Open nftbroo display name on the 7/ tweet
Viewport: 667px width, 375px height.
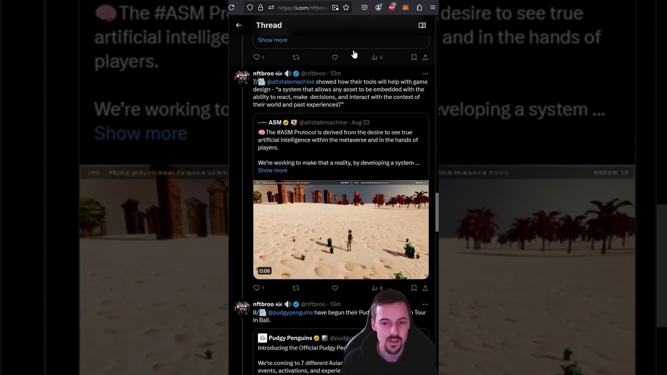pos(263,73)
